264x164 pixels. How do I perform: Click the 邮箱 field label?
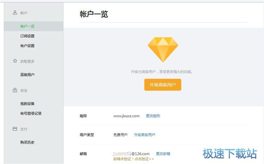pyautogui.click(x=83, y=154)
